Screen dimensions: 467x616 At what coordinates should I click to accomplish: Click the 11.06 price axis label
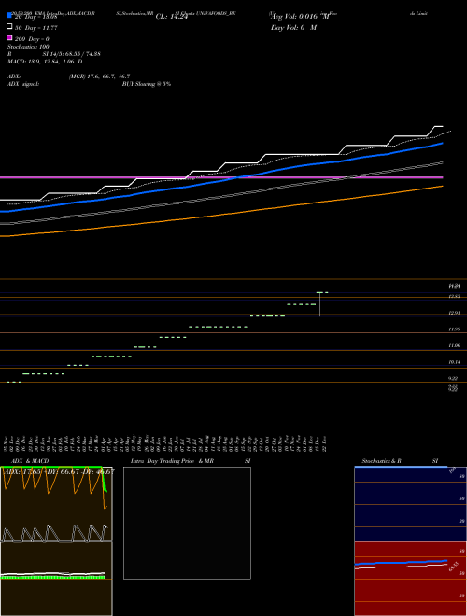[x=455, y=345]
